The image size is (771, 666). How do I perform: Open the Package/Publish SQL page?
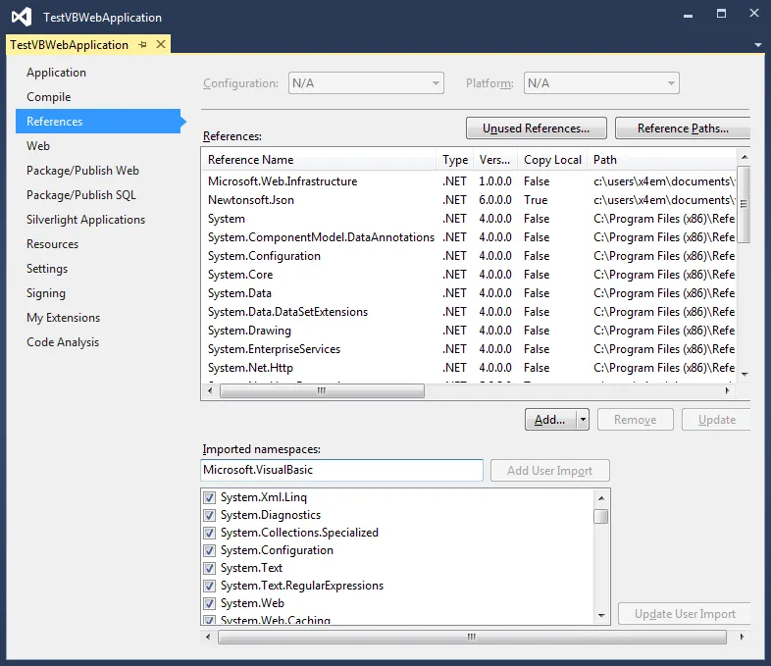(x=81, y=195)
